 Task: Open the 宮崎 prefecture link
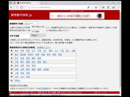28,73
